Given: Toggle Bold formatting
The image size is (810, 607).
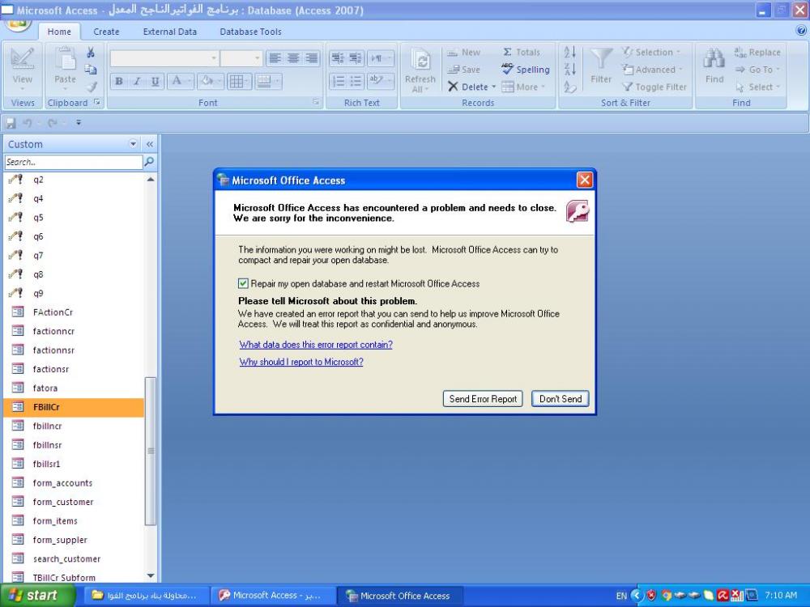Looking at the screenshot, I should (119, 81).
